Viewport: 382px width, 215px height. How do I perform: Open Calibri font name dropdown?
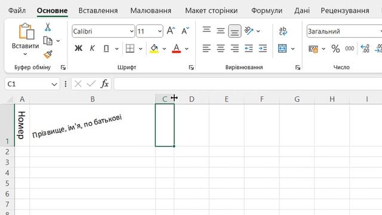point(131,31)
